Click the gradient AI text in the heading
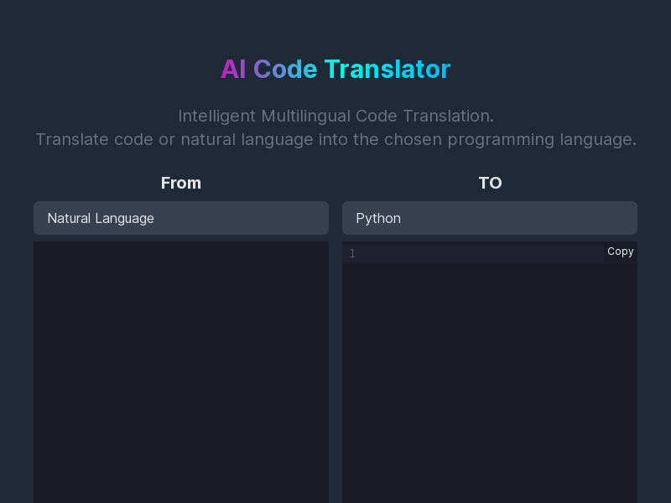This screenshot has width=671, height=503. coord(234,70)
